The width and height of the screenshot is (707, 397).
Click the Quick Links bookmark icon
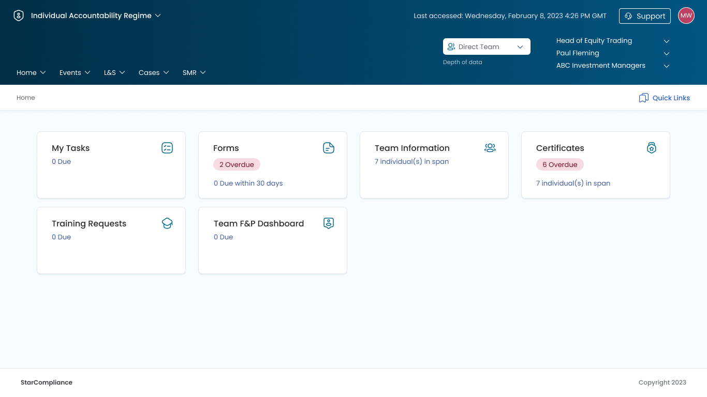coord(643,98)
